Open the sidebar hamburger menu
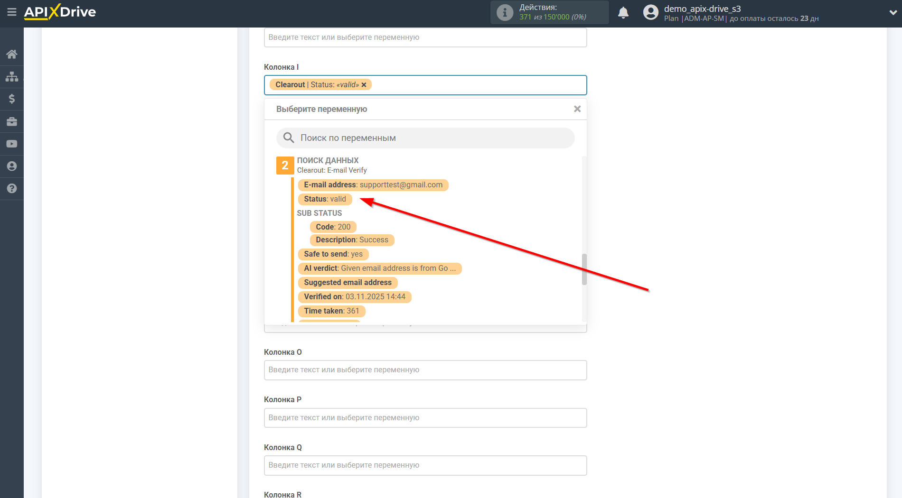This screenshot has height=498, width=902. point(12,13)
